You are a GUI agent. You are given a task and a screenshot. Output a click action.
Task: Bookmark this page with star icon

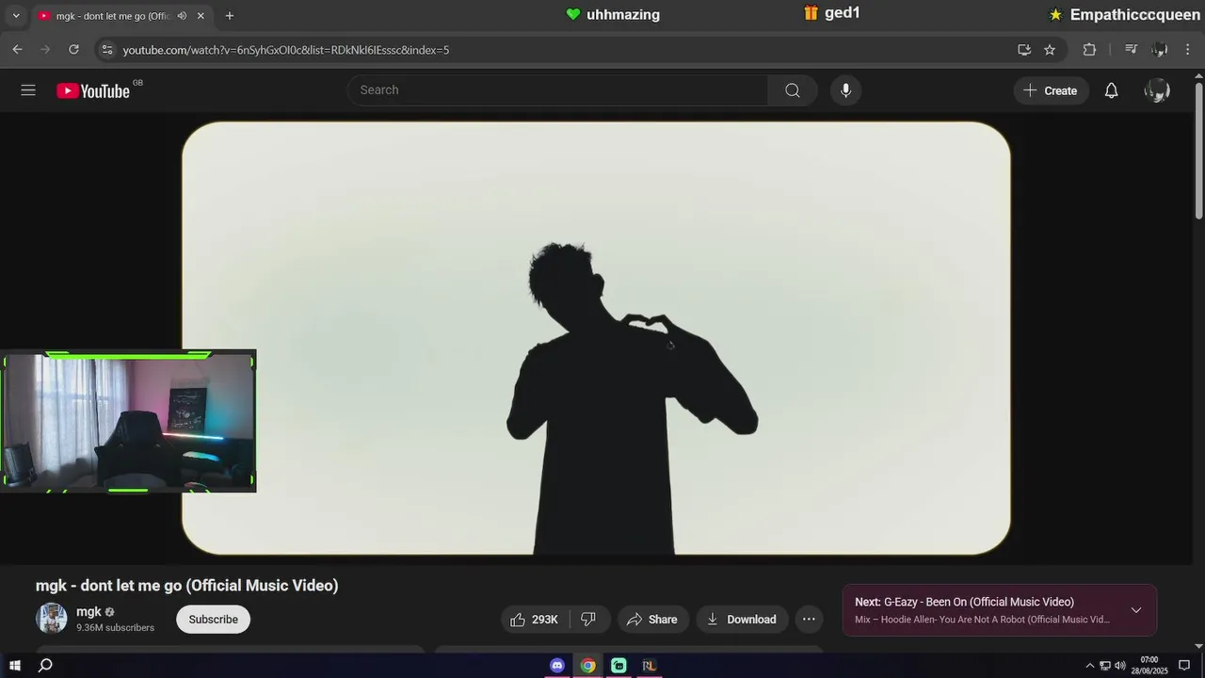(1050, 49)
